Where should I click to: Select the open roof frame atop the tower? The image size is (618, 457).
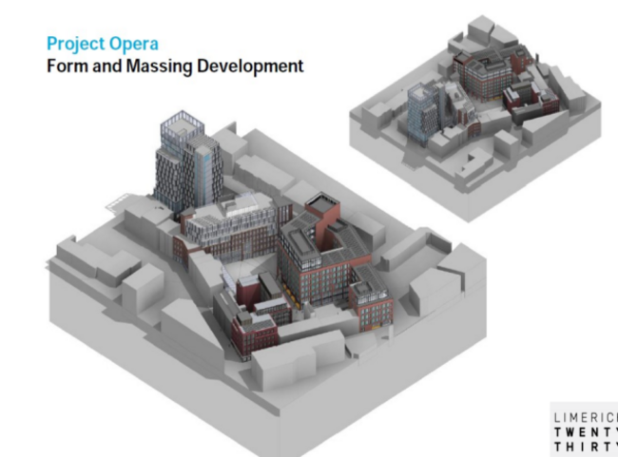coord(181,125)
